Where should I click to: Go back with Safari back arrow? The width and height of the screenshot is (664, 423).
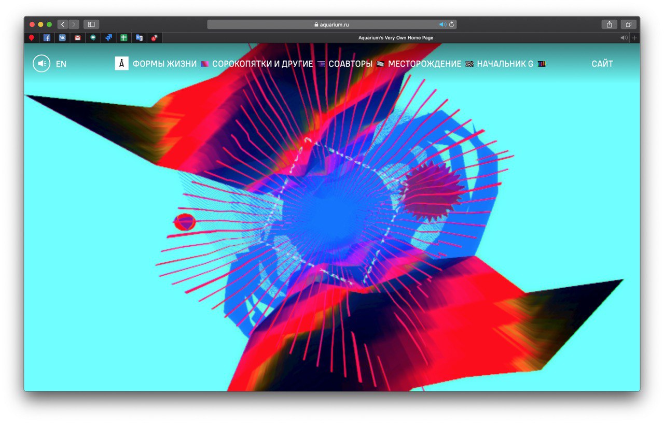click(x=63, y=24)
